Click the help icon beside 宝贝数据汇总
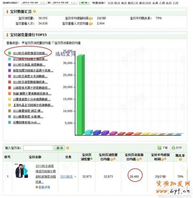Image resolution: width=193 pixels, height=198 pixels. 34,12
